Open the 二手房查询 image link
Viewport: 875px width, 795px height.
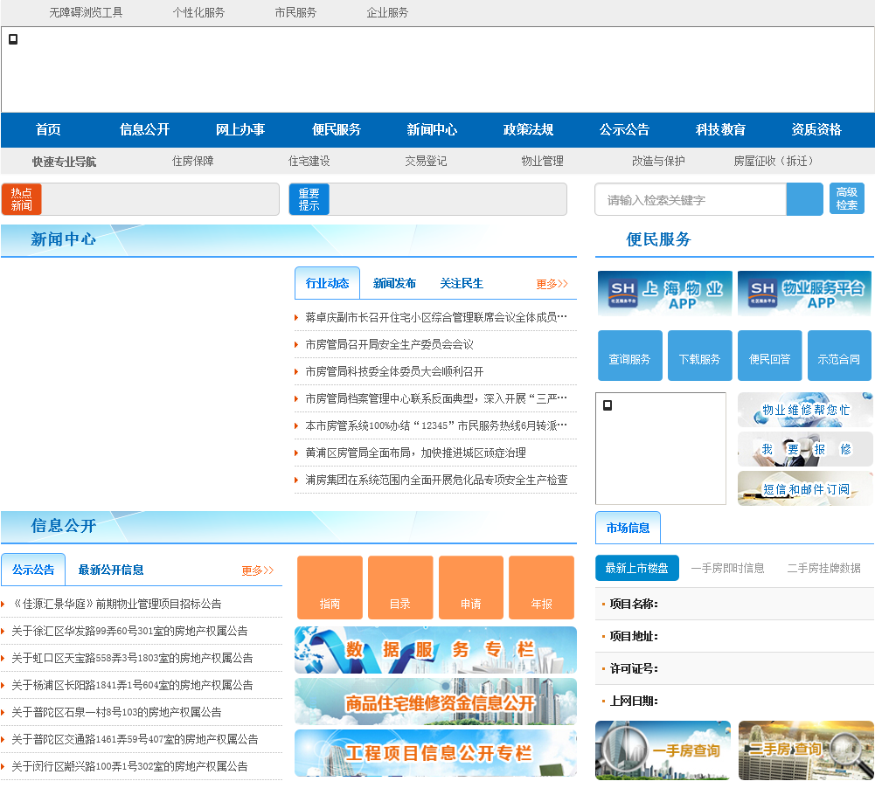pos(806,750)
